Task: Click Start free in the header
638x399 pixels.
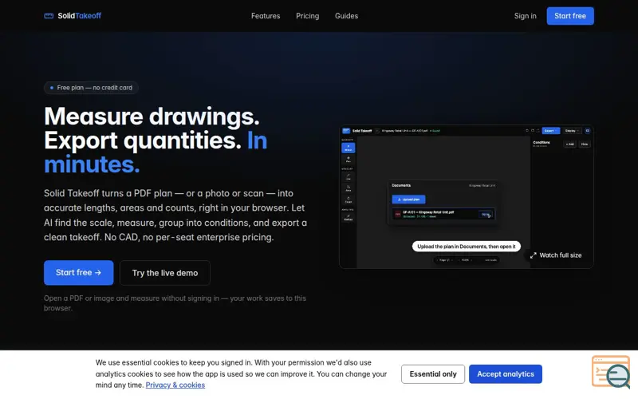Action: 570,16
